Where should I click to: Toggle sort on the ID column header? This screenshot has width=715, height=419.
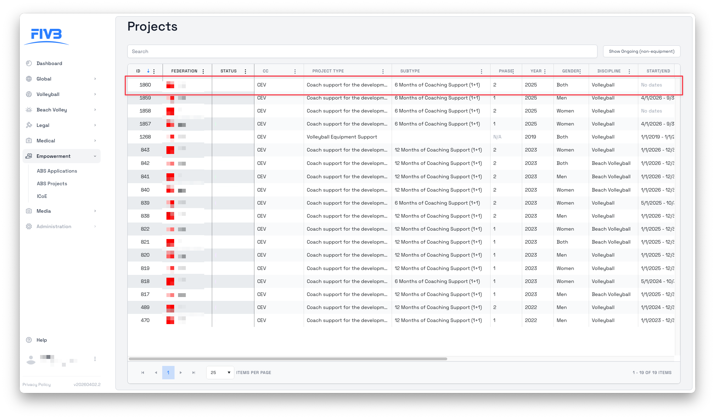[x=139, y=71]
